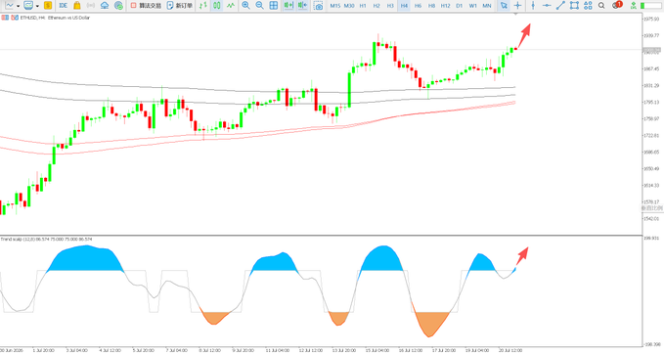The width and height of the screenshot is (664, 354).
Task: Click the 20 Jul 12:00 time label
Action: (x=510, y=351)
